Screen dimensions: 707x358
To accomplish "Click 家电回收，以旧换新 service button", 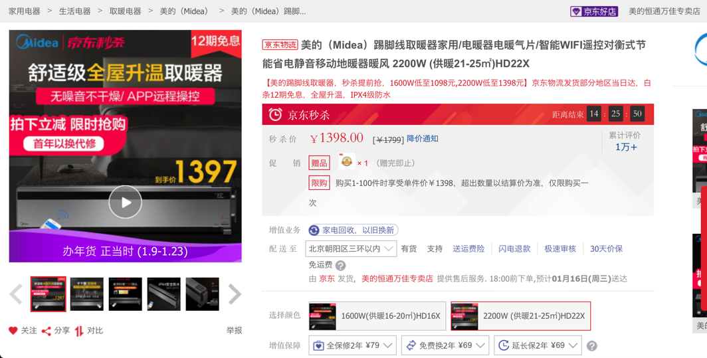I will [x=353, y=230].
